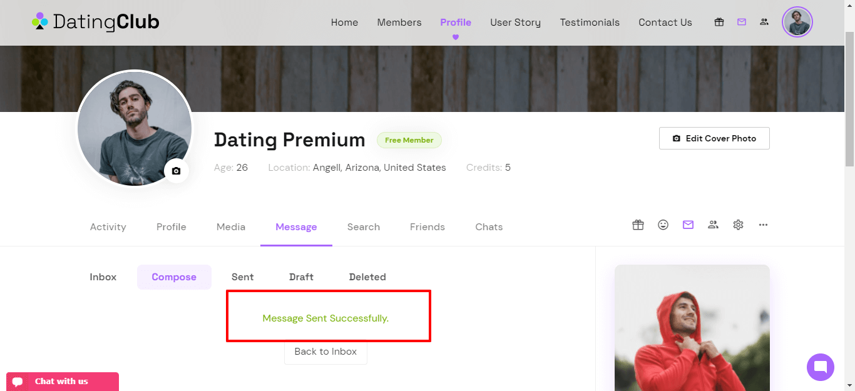Click Edit Cover Photo button
This screenshot has width=855, height=391.
(x=714, y=138)
